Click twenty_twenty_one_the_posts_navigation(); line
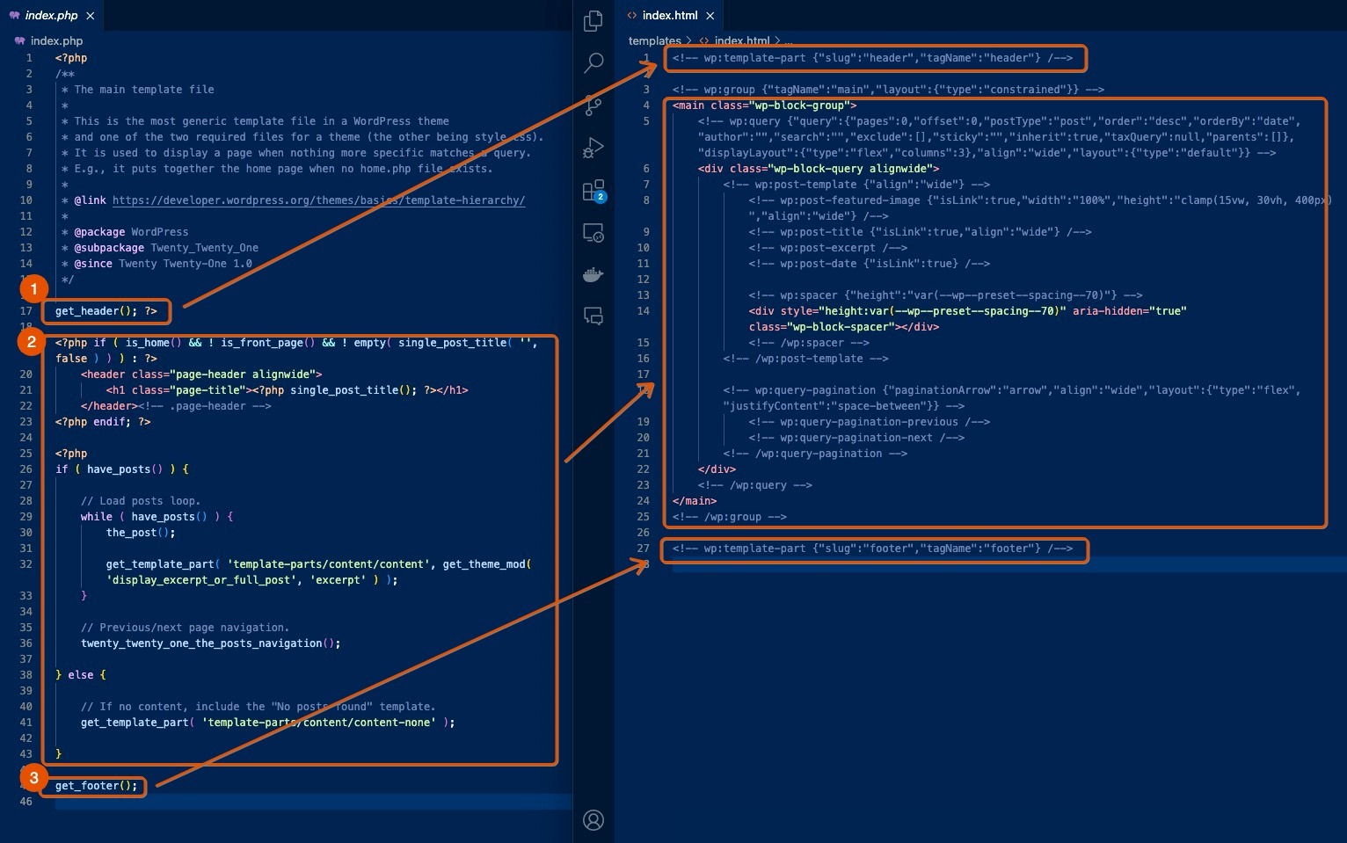 click(210, 643)
